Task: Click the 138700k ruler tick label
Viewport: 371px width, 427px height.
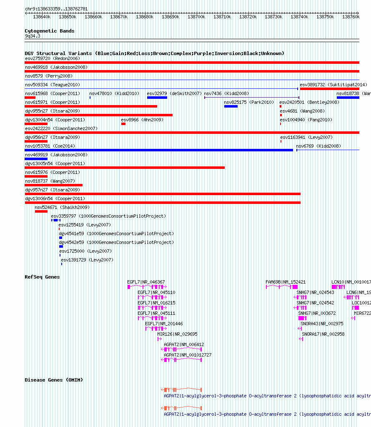Action: click(x=196, y=17)
